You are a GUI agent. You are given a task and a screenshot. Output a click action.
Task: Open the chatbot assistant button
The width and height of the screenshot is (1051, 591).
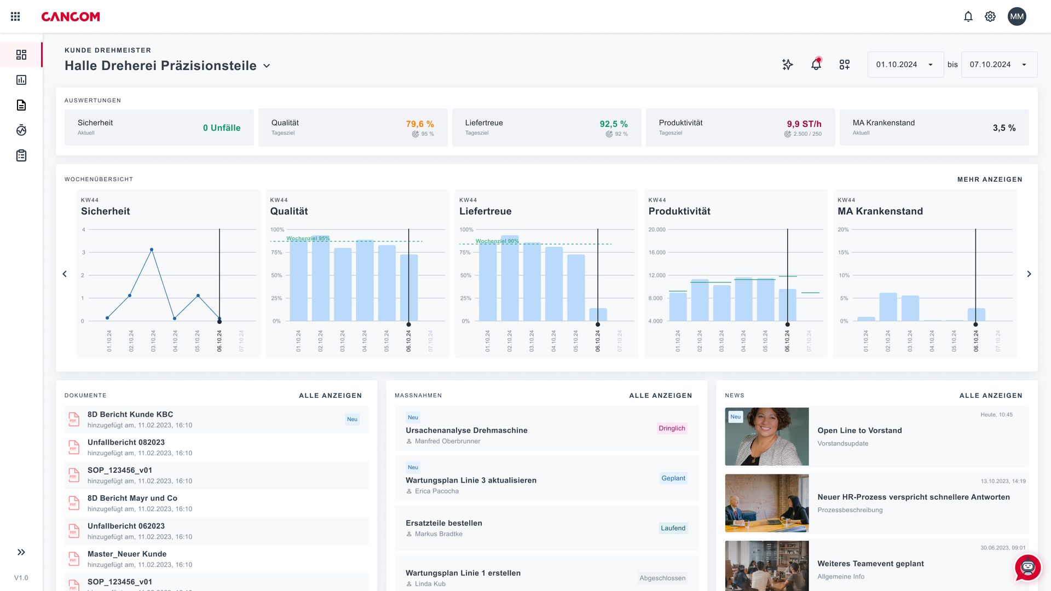click(x=1027, y=567)
